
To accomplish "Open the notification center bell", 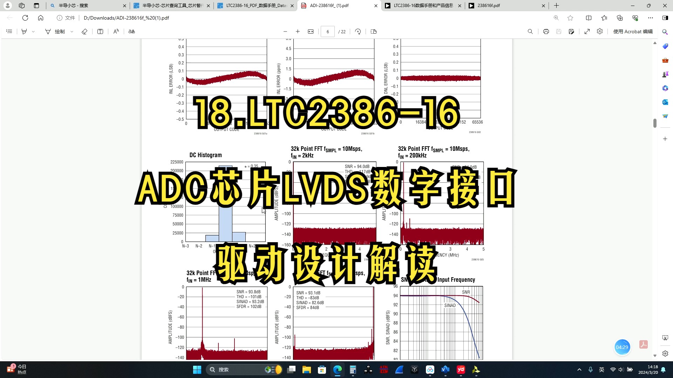I will (664, 370).
